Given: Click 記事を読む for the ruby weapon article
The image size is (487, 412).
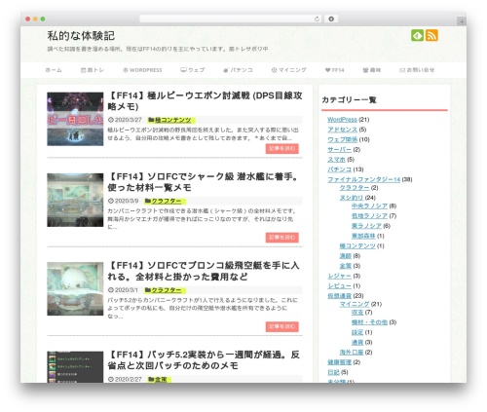Looking at the screenshot, I should (x=282, y=148).
